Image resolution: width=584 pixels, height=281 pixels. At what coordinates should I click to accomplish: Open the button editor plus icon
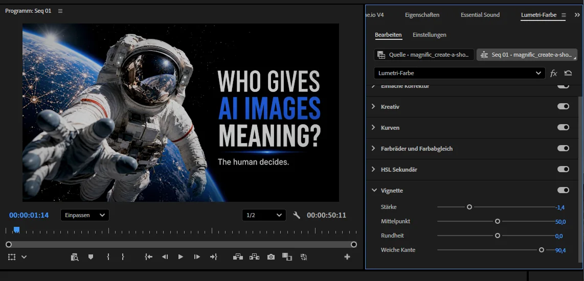point(347,257)
